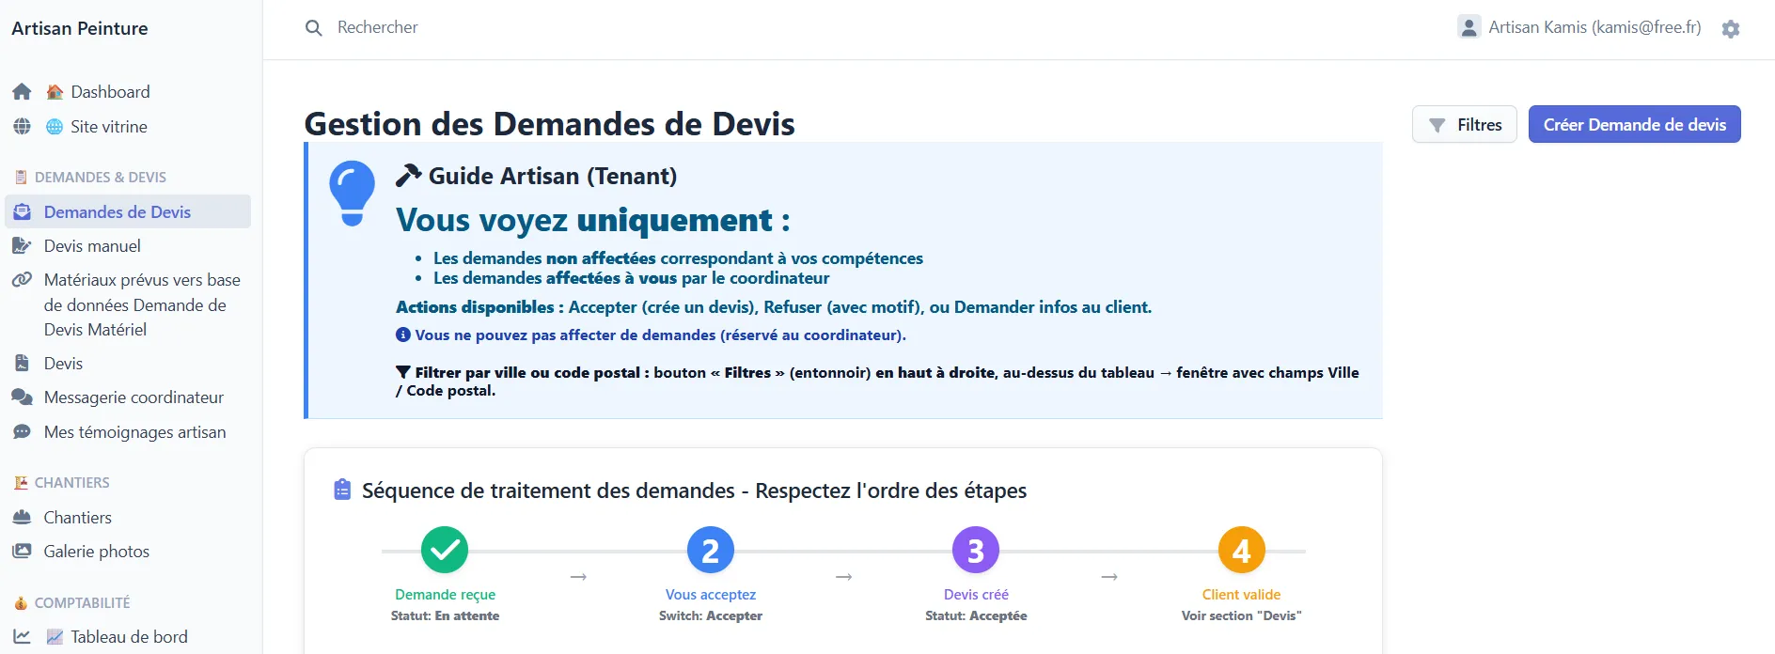
Task: Click the Tableau de bord chart icon
Action: [x=22, y=637]
